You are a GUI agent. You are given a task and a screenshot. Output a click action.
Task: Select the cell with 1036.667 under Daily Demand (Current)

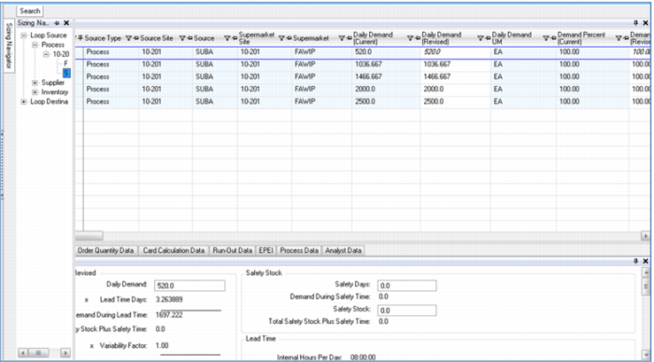[386, 64]
